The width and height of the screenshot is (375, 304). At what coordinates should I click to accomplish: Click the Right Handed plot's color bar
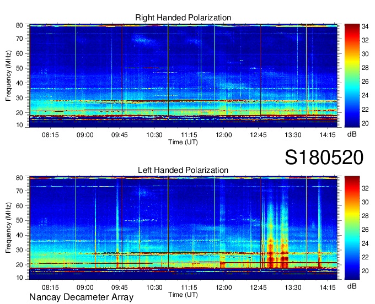(352, 75)
